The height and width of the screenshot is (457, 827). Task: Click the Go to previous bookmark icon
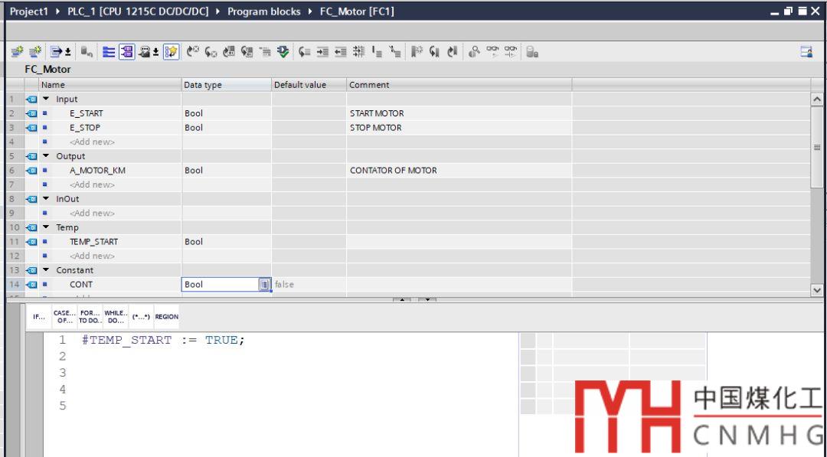pyautogui.click(x=453, y=51)
